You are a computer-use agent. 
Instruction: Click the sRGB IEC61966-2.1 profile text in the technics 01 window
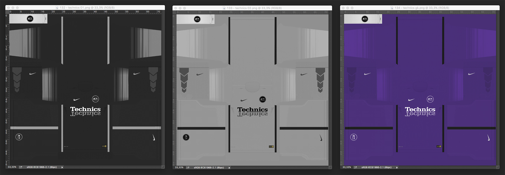pos(42,167)
